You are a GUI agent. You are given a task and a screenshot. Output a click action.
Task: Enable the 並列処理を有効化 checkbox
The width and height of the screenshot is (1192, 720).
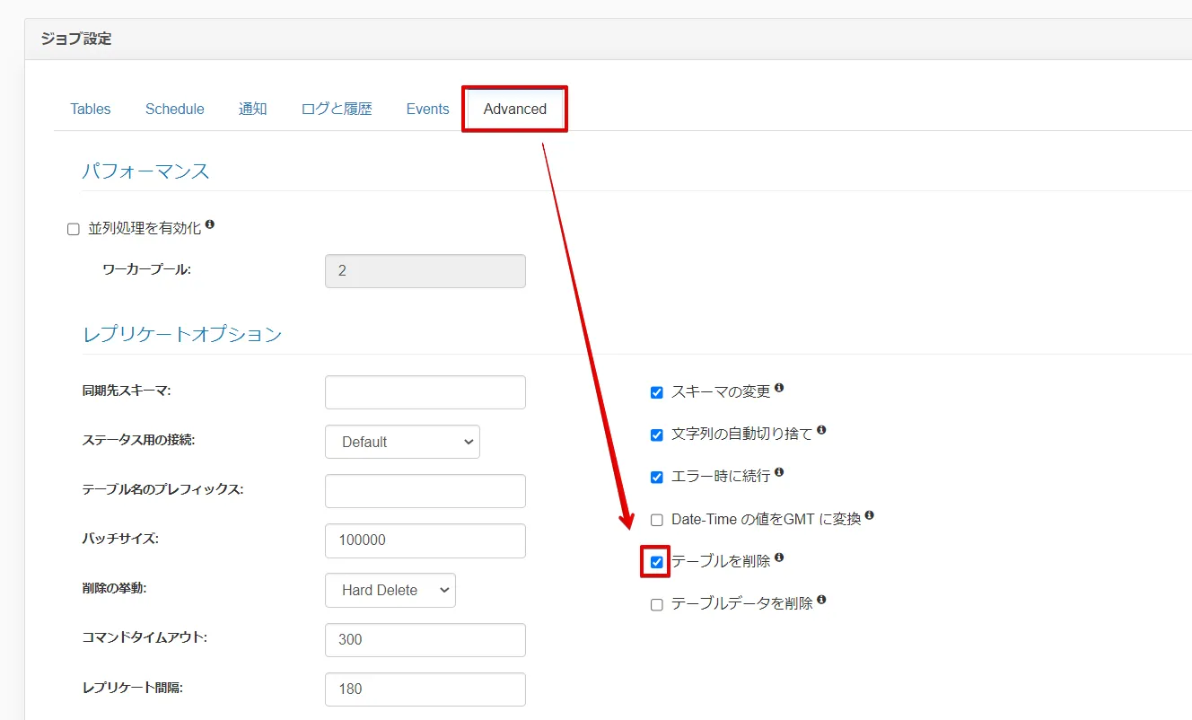[74, 230]
